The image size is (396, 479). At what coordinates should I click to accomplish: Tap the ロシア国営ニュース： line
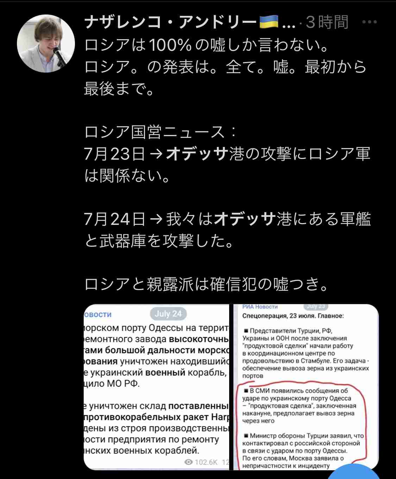click(161, 132)
